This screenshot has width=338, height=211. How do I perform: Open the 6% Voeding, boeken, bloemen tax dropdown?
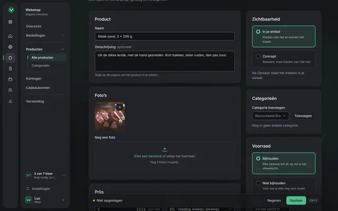click(x=201, y=209)
